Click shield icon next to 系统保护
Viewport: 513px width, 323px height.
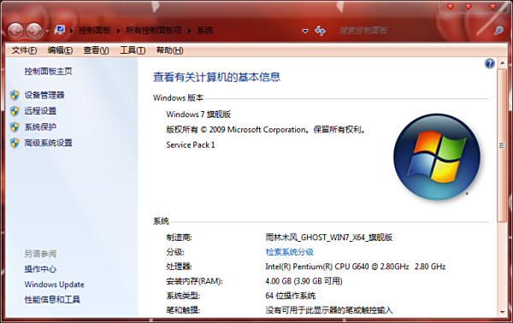click(15, 126)
